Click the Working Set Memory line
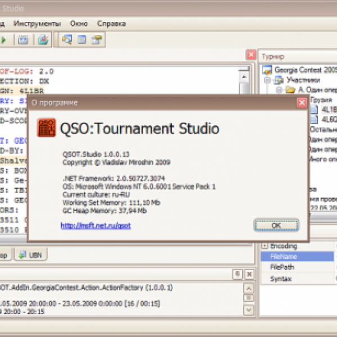 point(111,203)
